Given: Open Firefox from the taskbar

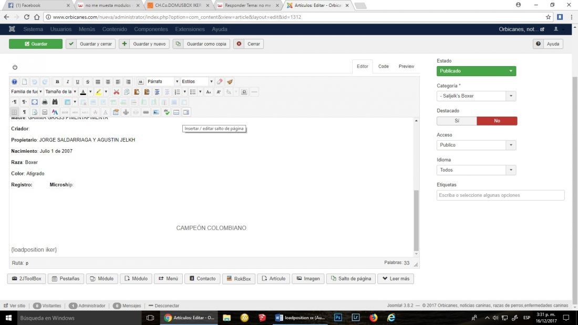Looking at the screenshot, I should [x=374, y=318].
